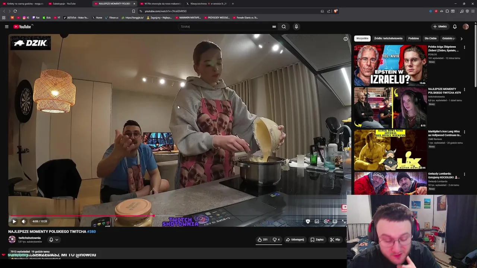Go to the YouTube home logo
The image size is (477, 268).
click(23, 26)
